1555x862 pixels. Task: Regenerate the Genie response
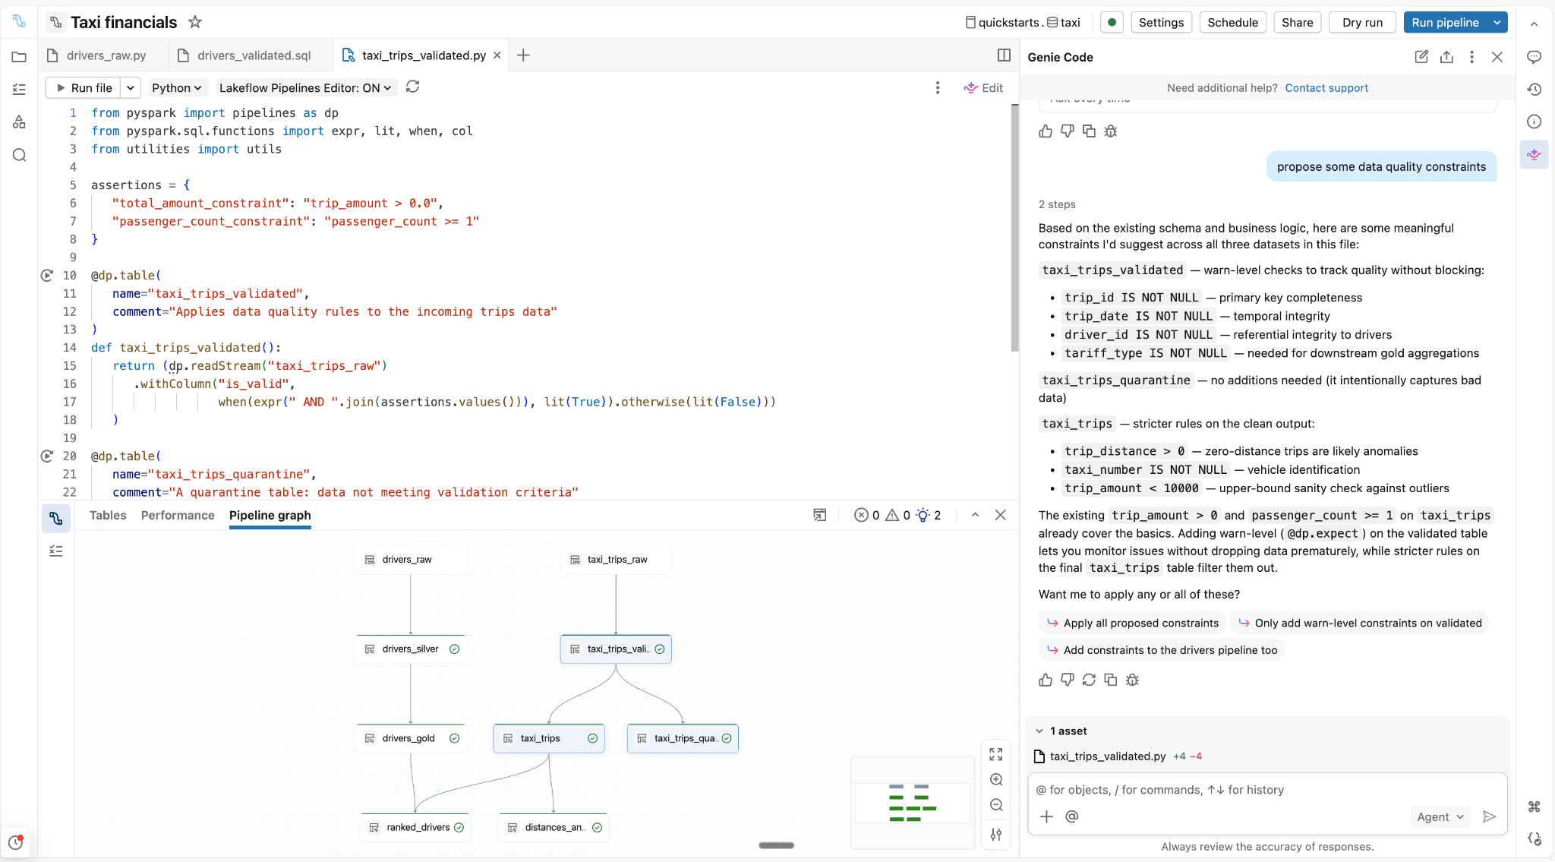tap(1089, 680)
